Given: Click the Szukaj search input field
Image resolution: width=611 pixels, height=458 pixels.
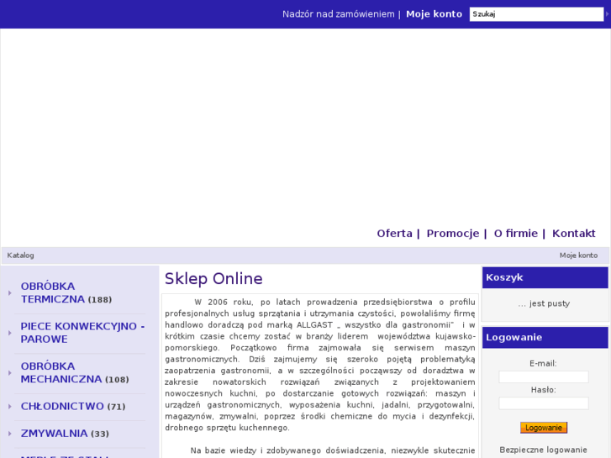Looking at the screenshot, I should (536, 14).
